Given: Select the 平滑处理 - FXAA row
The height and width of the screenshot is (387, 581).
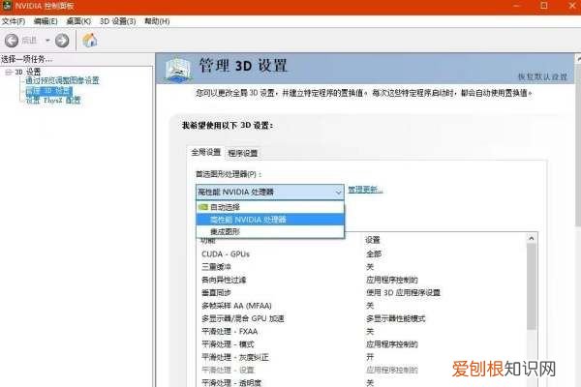Looking at the screenshot, I should coord(363,332).
